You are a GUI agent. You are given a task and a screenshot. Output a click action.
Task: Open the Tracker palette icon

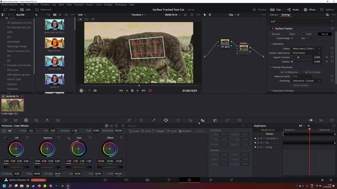178,120
